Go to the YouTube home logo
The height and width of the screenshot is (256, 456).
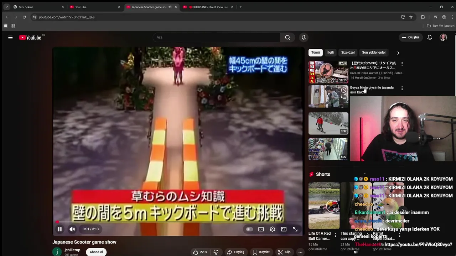[x=31, y=37]
